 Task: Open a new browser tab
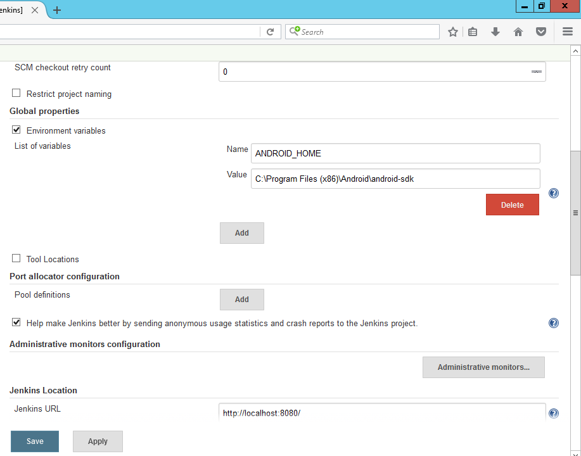point(56,10)
